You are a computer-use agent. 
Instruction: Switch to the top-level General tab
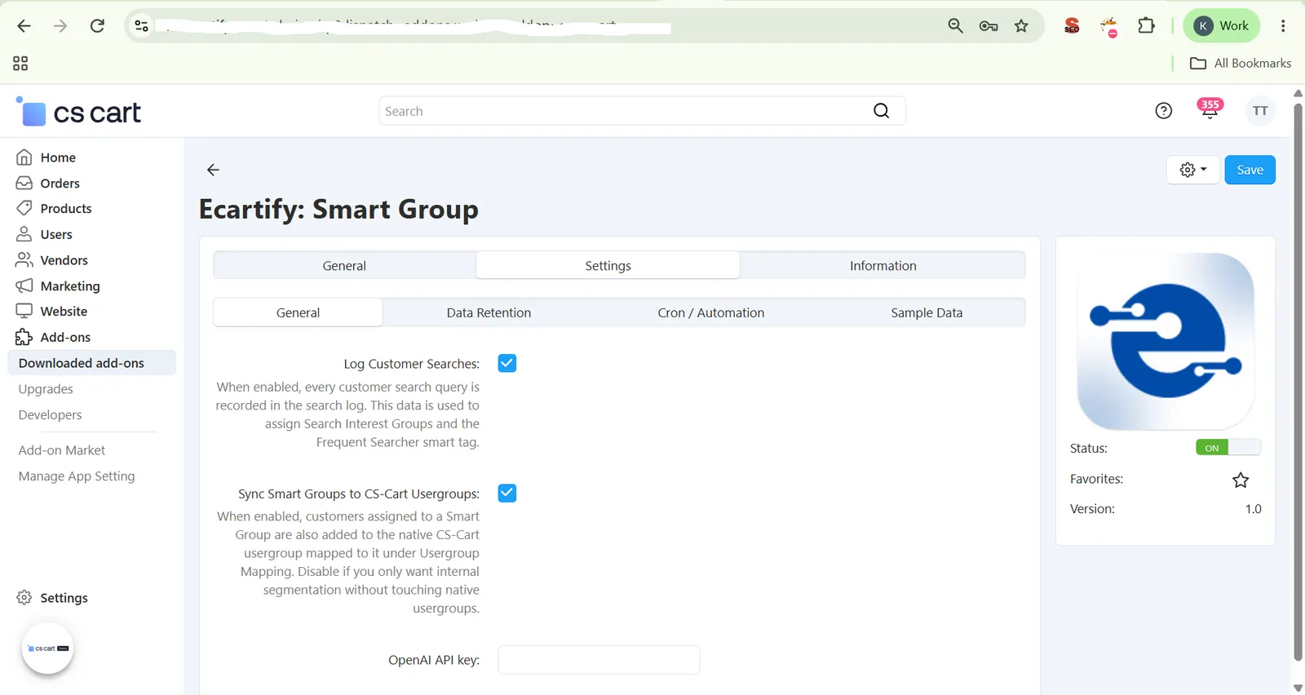click(344, 265)
